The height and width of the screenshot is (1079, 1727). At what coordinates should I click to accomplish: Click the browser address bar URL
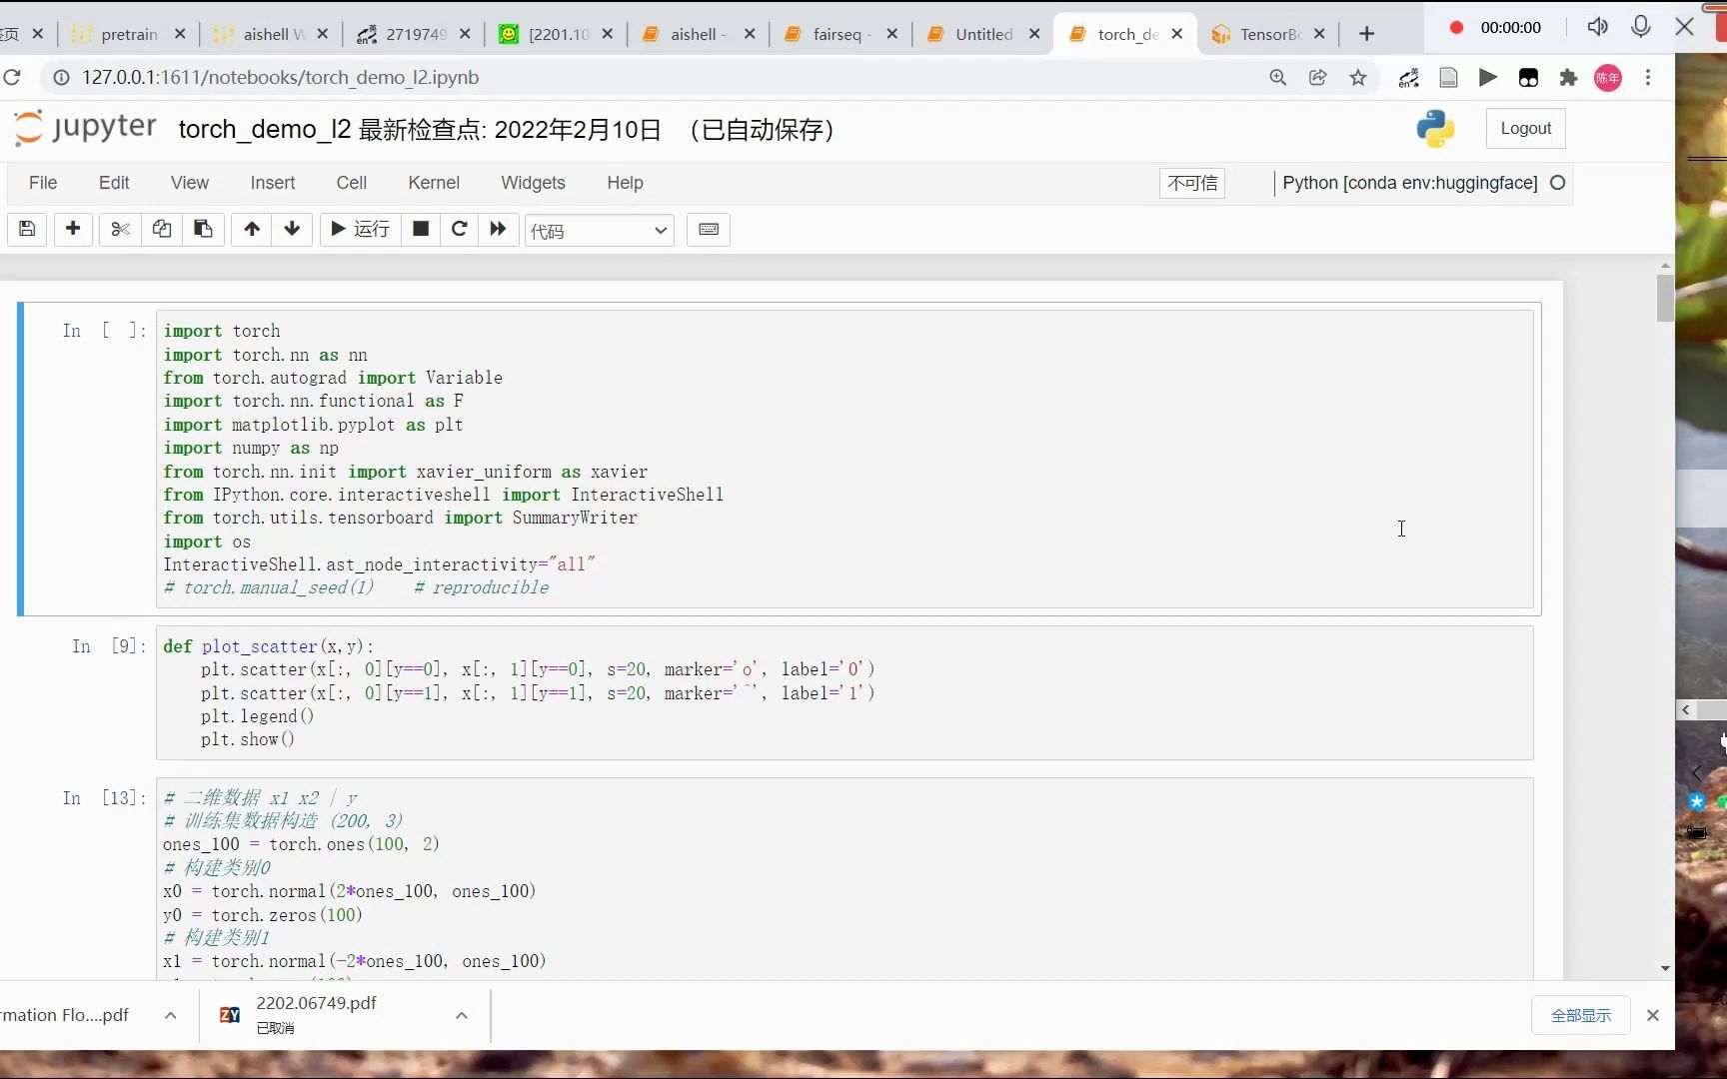coord(280,77)
